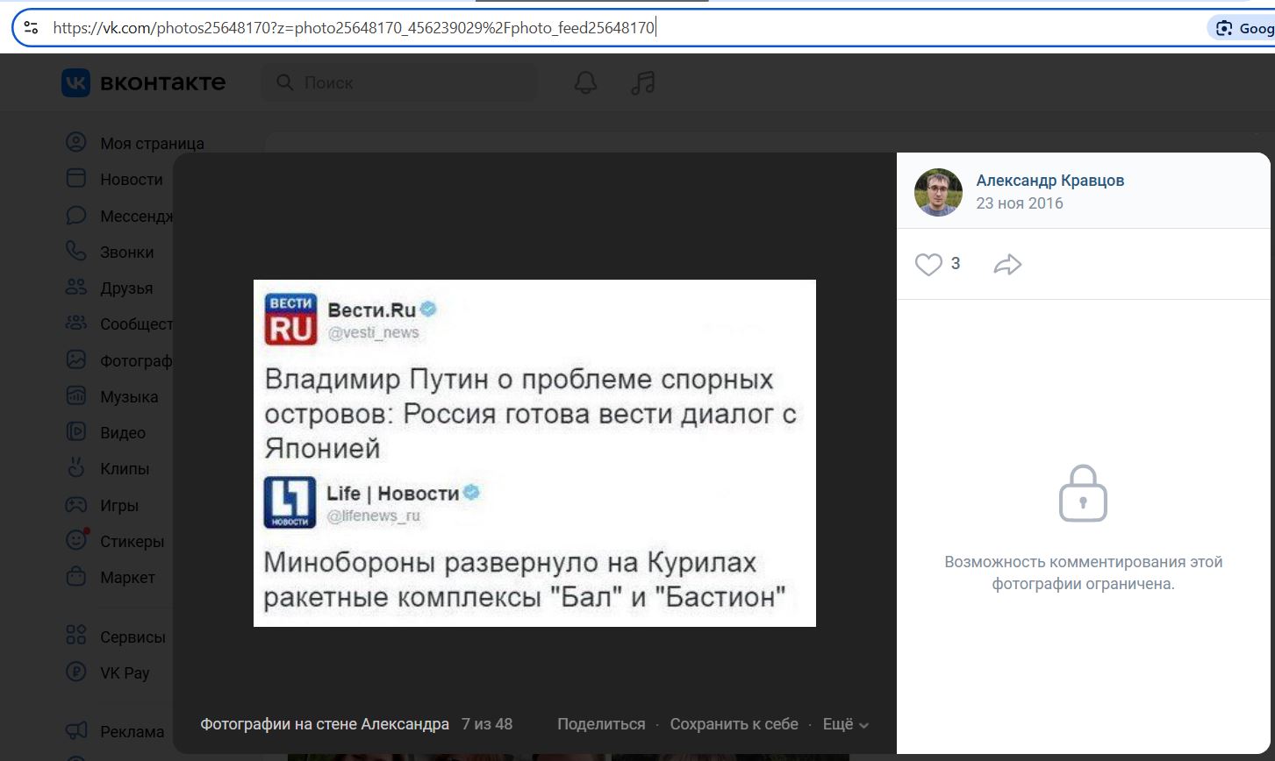Go to Новости in sidebar
Image resolution: width=1275 pixels, height=761 pixels.
[132, 179]
